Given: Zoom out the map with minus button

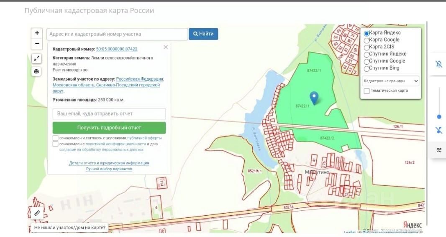Looking at the screenshot, I should pos(37,44).
